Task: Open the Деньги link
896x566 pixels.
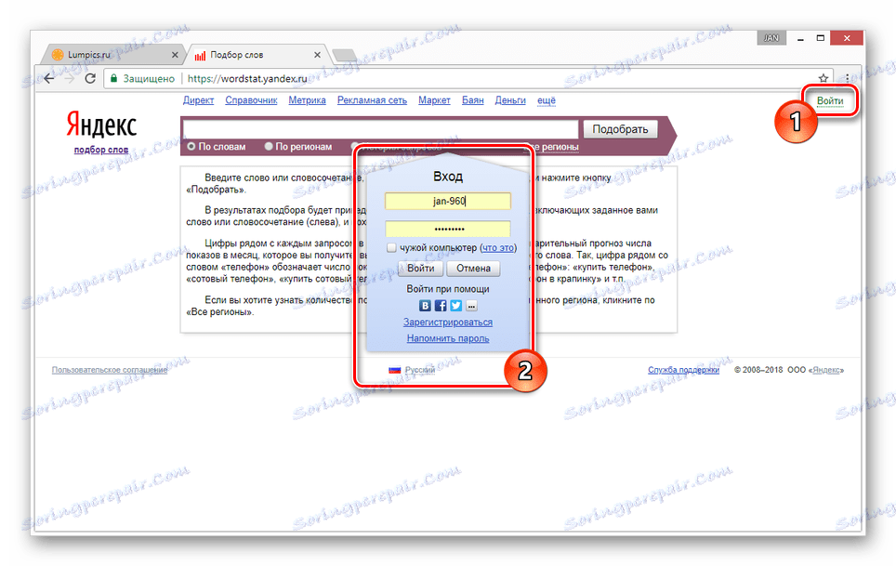Action: click(x=510, y=100)
